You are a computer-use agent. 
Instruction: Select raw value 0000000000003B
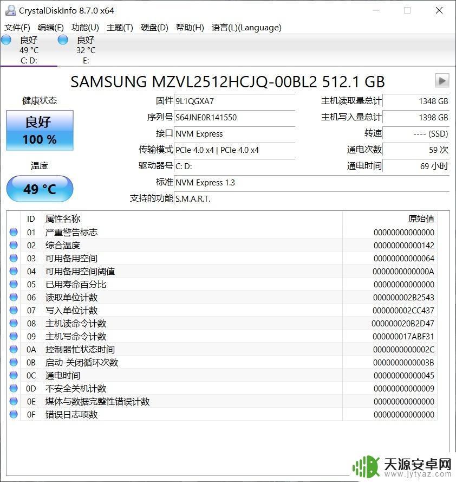point(404,363)
